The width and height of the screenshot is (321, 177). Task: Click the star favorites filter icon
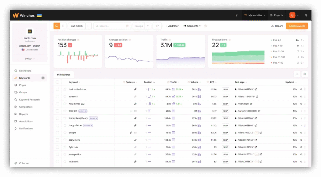coord(157,26)
